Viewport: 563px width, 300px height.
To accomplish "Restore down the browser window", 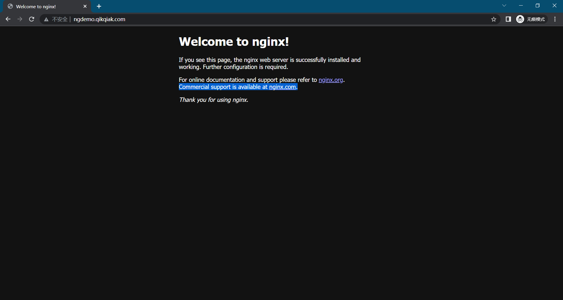I will coord(537,6).
